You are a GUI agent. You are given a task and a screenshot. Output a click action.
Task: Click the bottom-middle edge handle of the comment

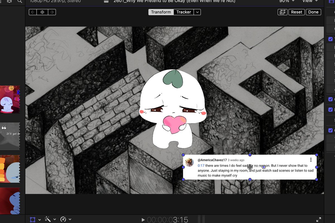[250, 180]
